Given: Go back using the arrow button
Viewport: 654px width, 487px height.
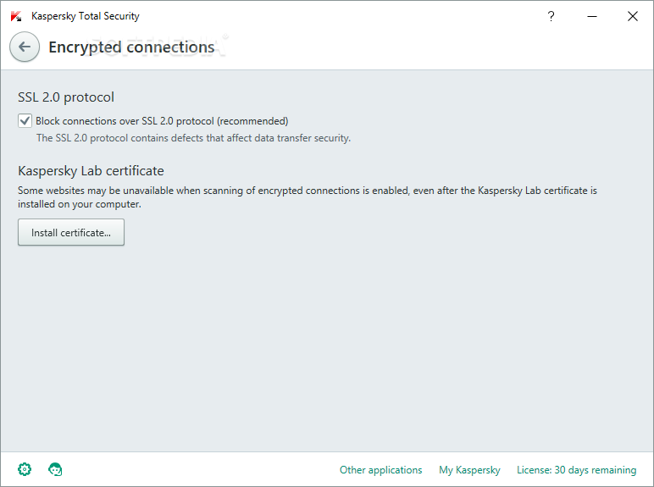Looking at the screenshot, I should click(x=25, y=47).
